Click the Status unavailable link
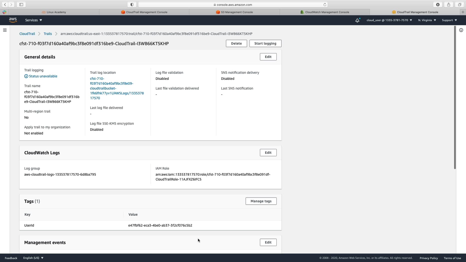This screenshot has width=466, height=262. click(43, 76)
